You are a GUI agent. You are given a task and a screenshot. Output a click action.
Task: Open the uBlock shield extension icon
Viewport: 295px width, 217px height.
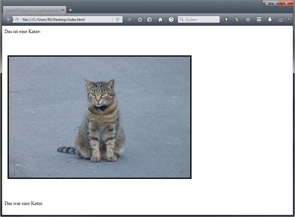click(248, 19)
